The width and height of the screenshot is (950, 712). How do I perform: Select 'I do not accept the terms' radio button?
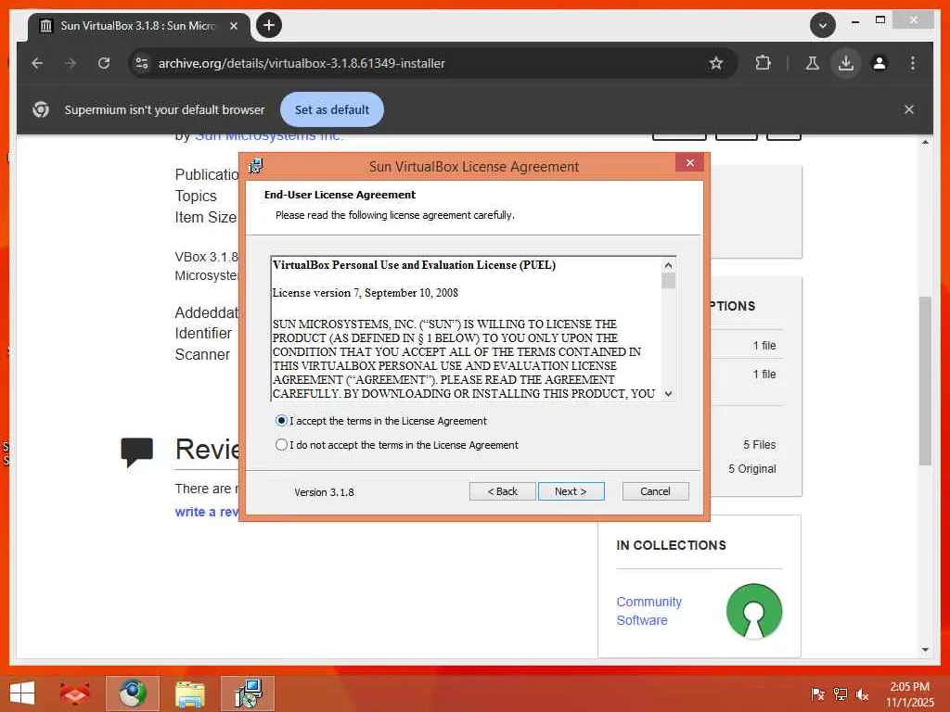(281, 445)
